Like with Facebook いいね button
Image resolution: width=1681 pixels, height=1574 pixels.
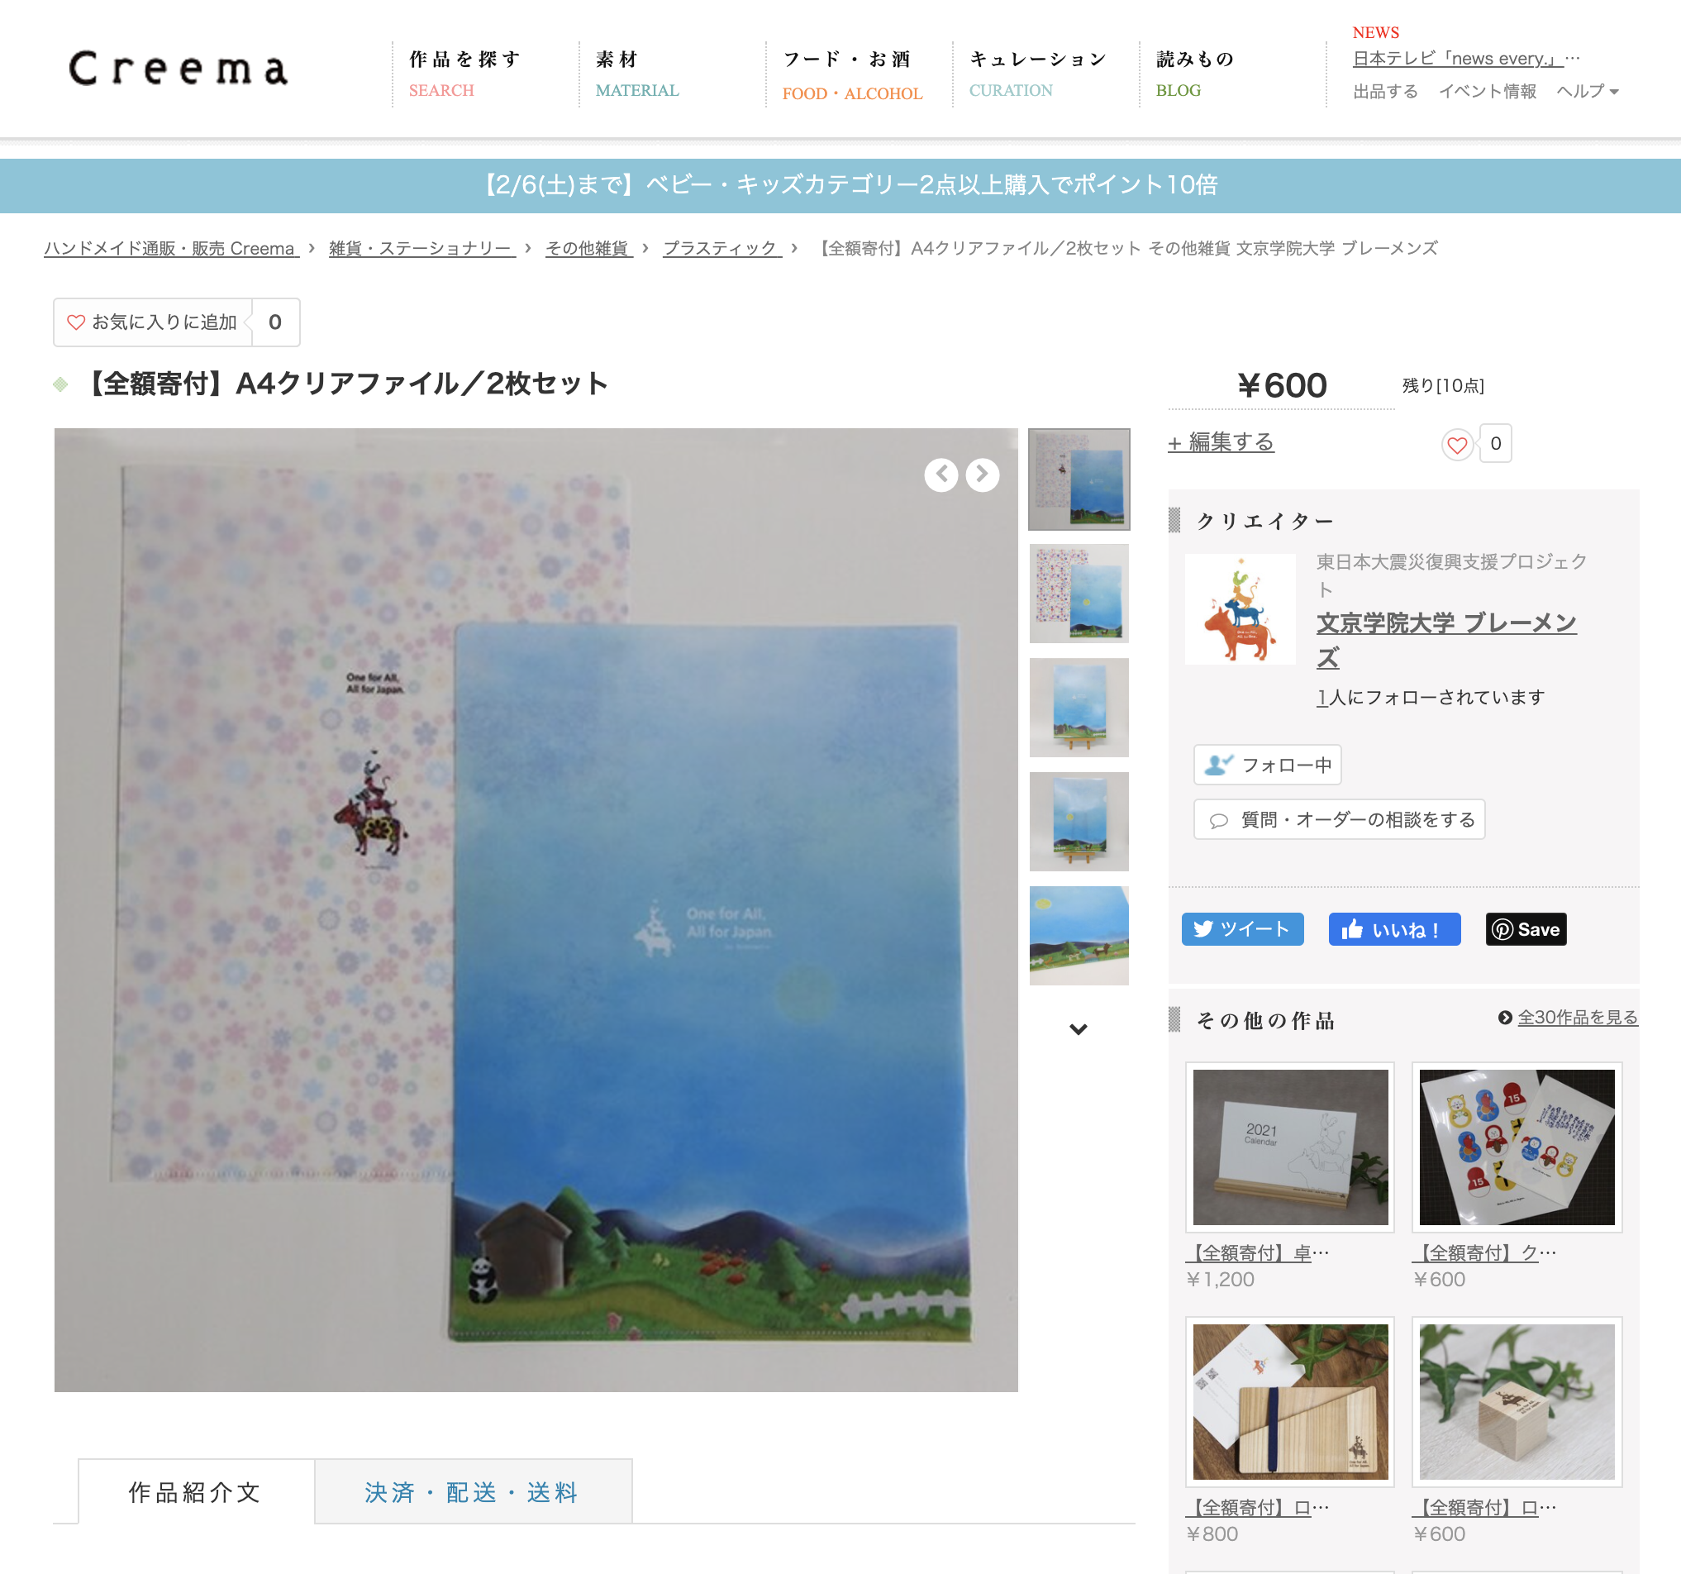[x=1394, y=928]
